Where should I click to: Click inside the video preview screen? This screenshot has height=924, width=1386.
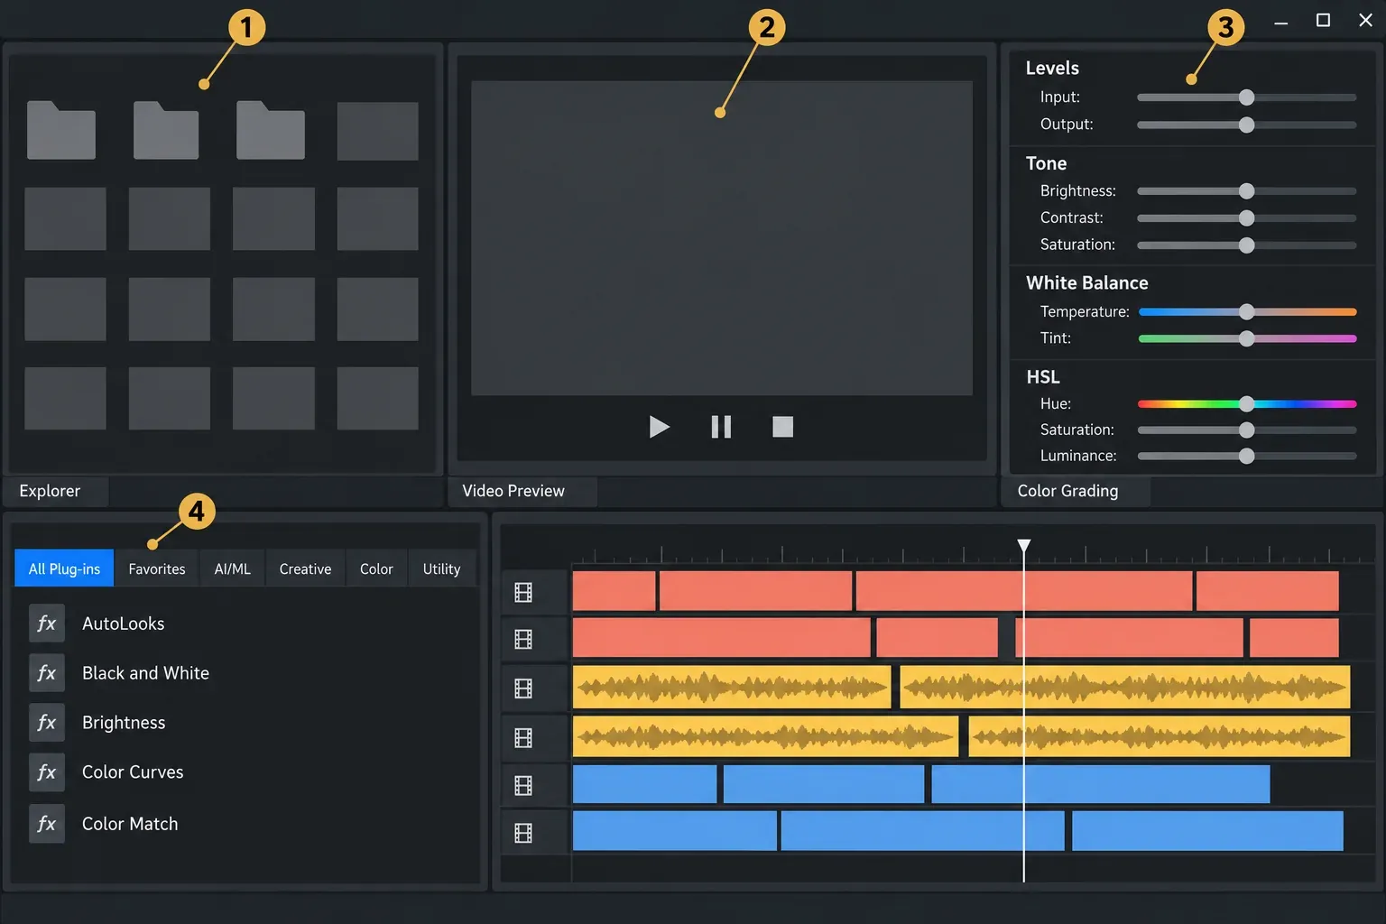tap(722, 238)
